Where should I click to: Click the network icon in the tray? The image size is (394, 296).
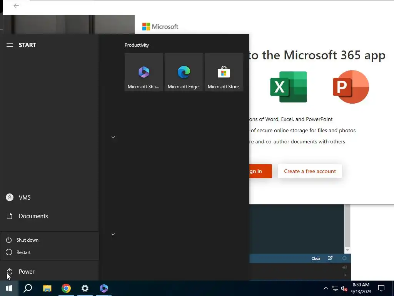tap(335, 288)
